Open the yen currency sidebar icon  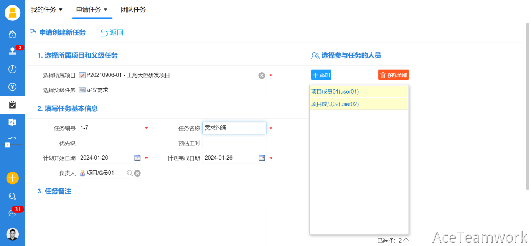click(x=12, y=87)
